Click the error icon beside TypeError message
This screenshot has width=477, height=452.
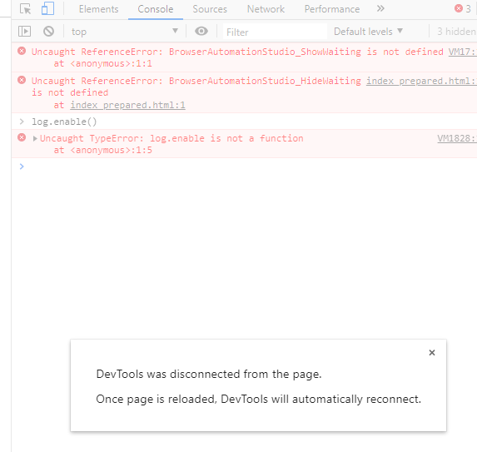(x=22, y=137)
